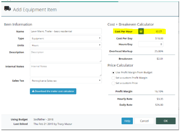The image size is (181, 133).
Task: Click the truck icon beside Add Equipment Item
Action: point(8,8)
